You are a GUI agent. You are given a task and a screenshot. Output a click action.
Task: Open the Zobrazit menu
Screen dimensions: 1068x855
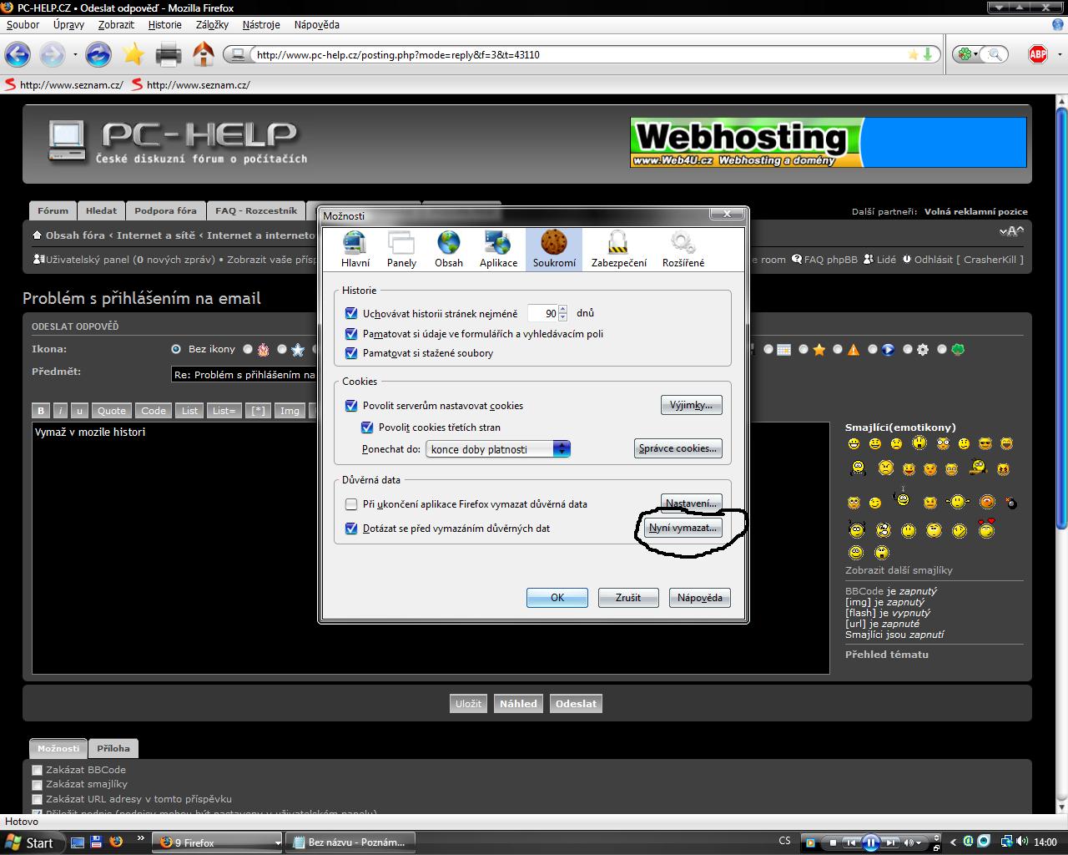116,24
